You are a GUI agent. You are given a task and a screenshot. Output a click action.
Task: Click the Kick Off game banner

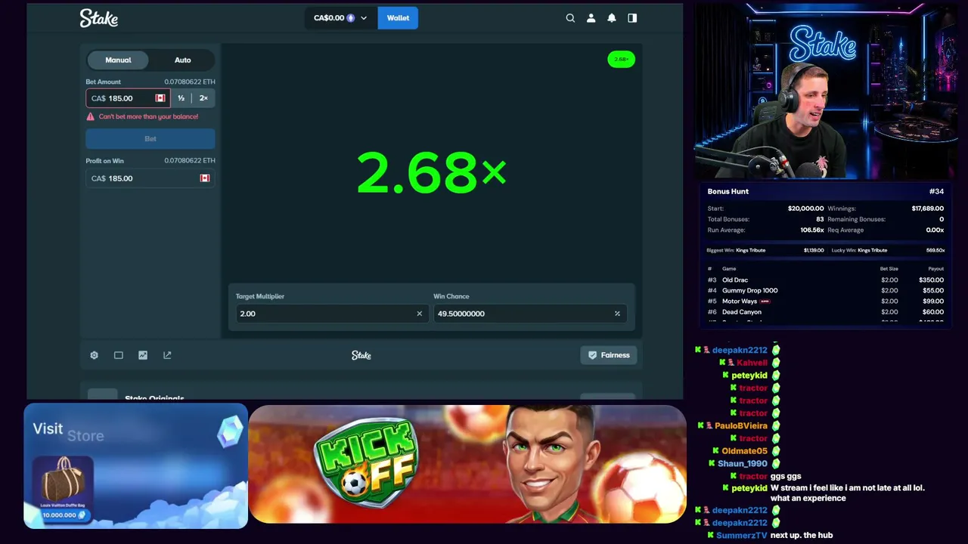(467, 465)
